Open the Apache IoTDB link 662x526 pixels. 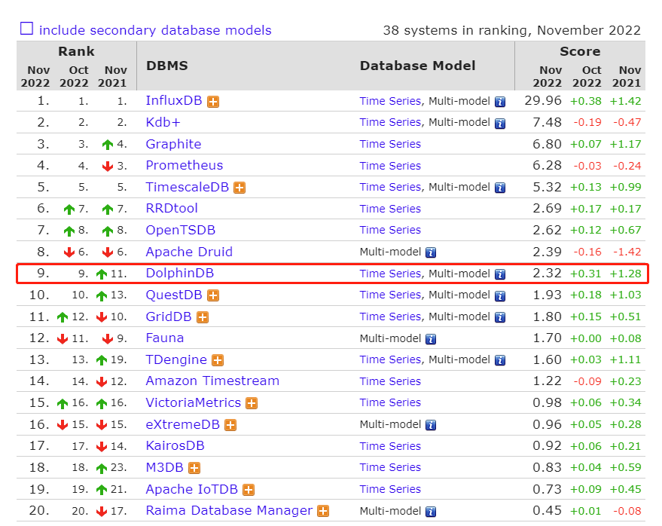[x=192, y=489]
